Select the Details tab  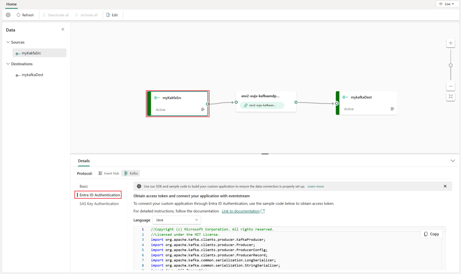(84, 161)
